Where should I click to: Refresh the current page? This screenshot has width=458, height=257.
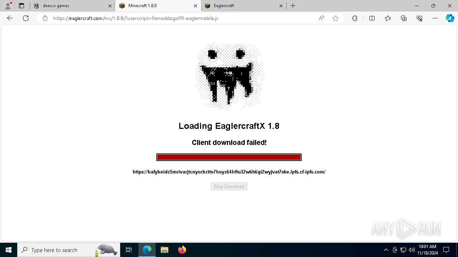pyautogui.click(x=26, y=18)
